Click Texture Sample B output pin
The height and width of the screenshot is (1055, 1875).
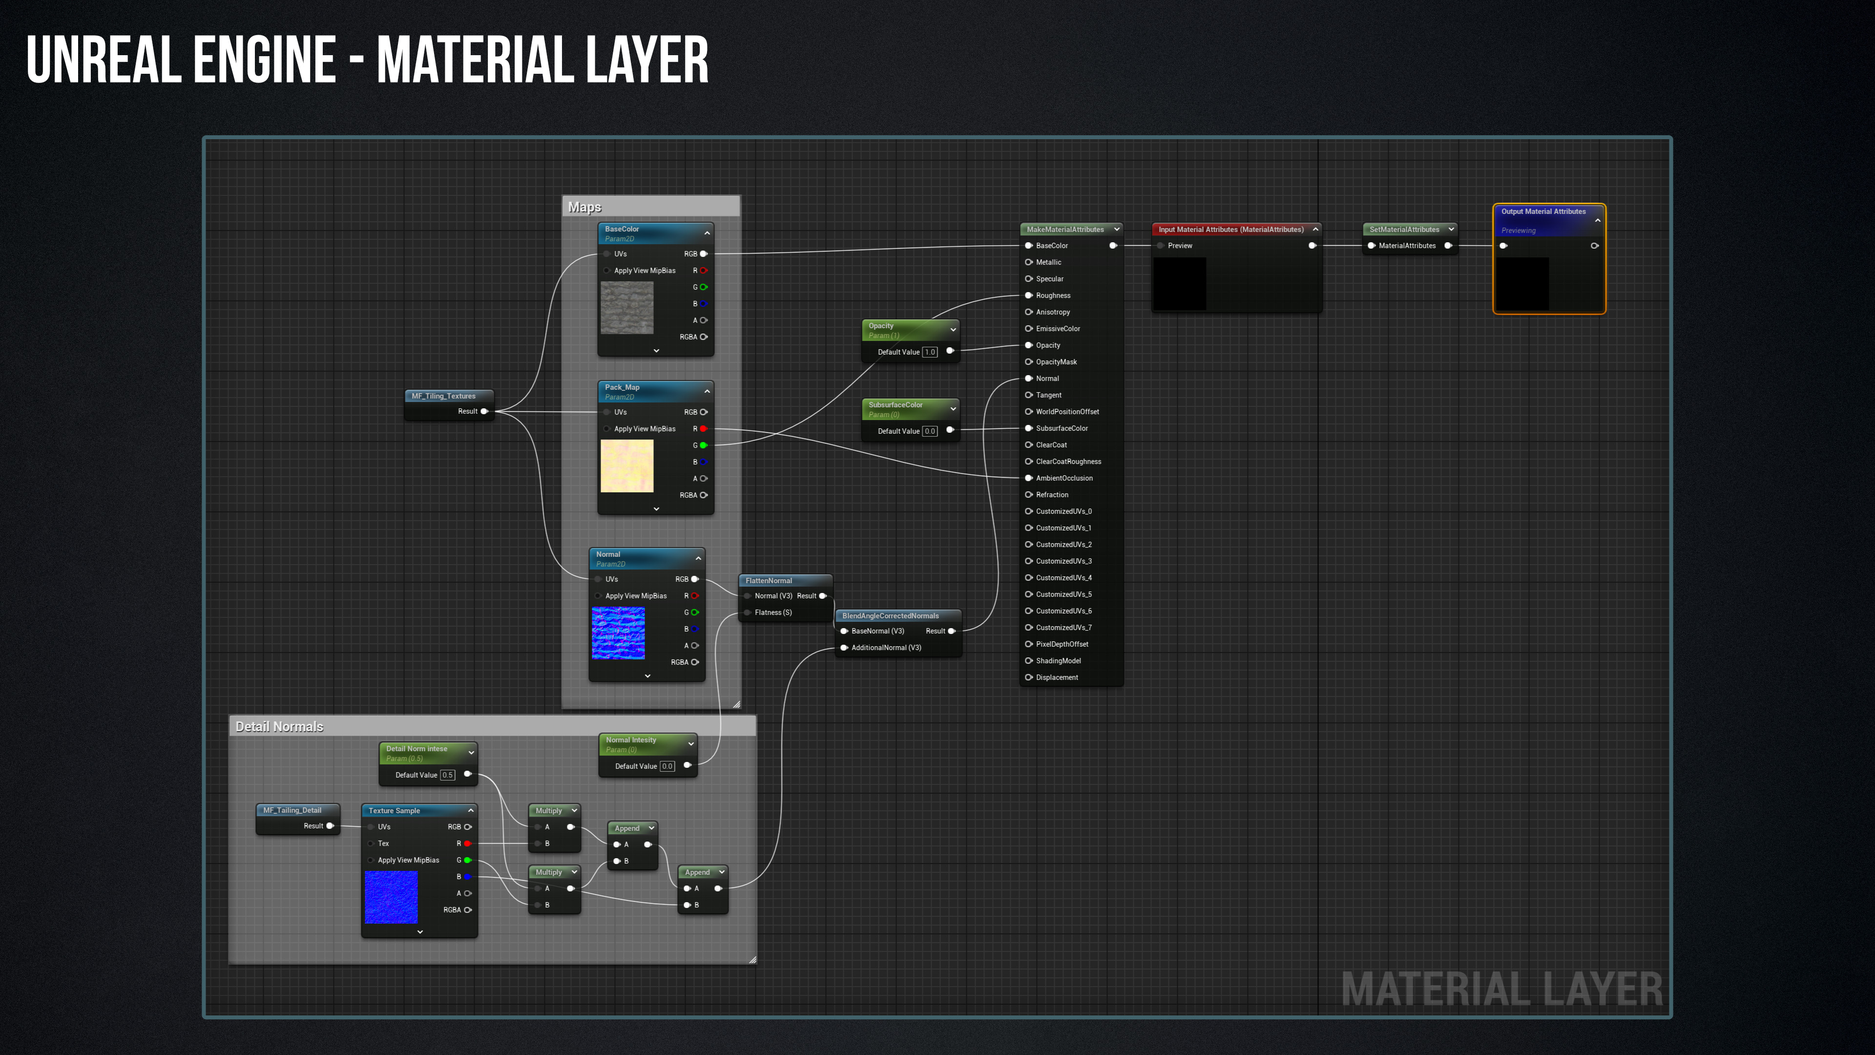(x=467, y=877)
